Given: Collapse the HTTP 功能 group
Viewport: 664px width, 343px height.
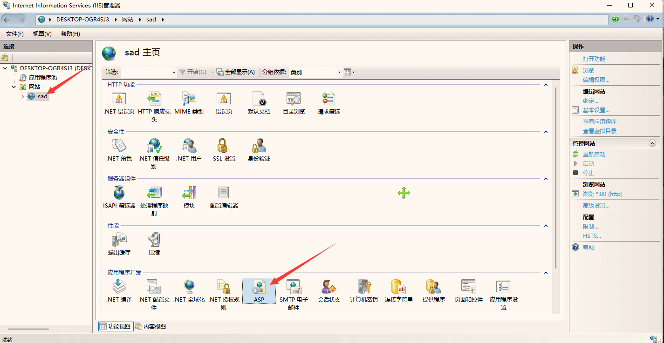Looking at the screenshot, I should (x=546, y=85).
